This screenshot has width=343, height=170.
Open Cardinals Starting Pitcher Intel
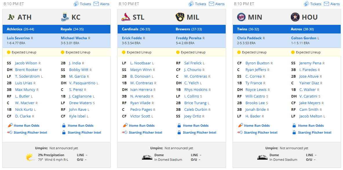(145, 132)
